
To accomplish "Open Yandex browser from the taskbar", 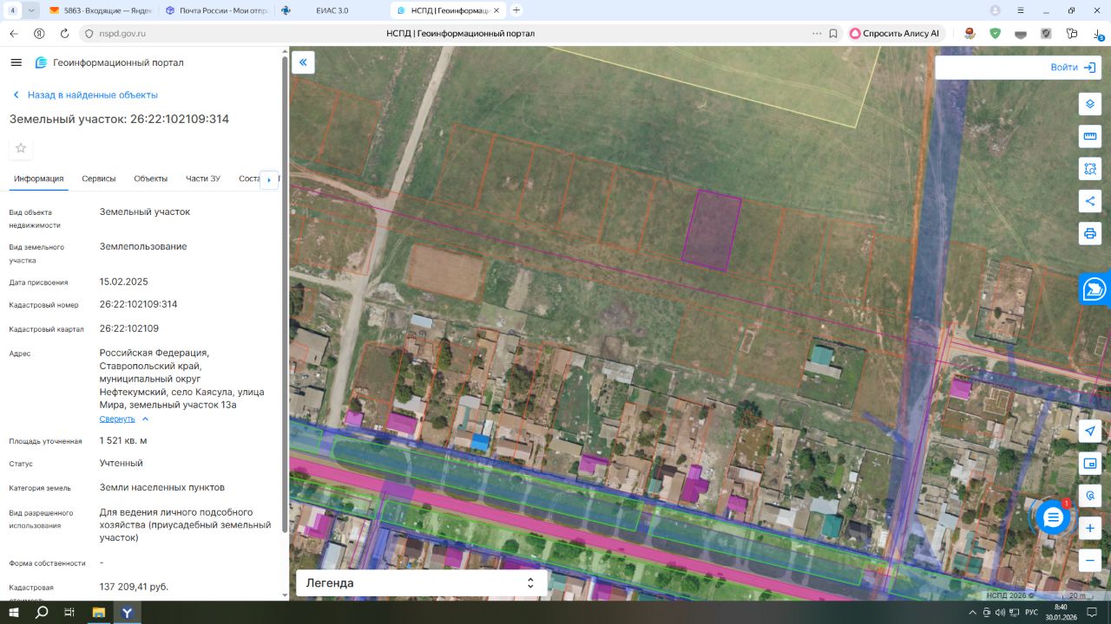I will pyautogui.click(x=127, y=613).
